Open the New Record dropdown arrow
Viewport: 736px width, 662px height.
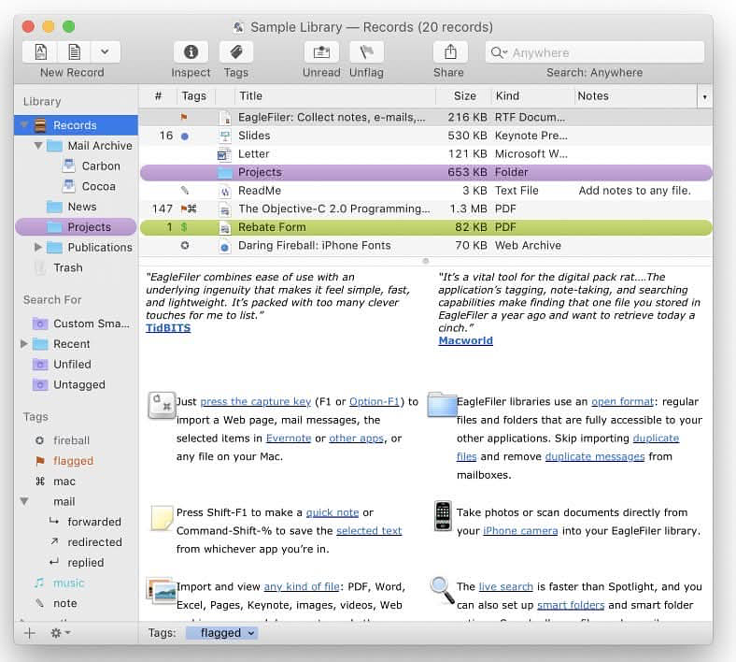point(105,52)
